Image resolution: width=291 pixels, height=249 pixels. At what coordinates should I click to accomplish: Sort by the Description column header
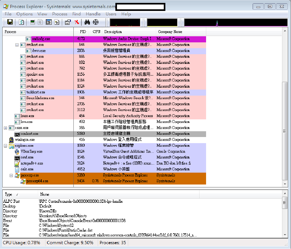129,32
